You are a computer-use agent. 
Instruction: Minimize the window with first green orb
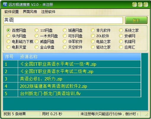point(134,4)
